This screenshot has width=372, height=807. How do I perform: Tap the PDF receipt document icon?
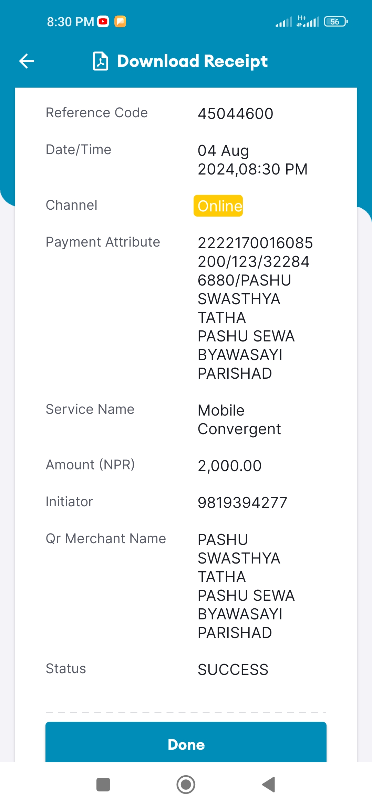pos(101,61)
